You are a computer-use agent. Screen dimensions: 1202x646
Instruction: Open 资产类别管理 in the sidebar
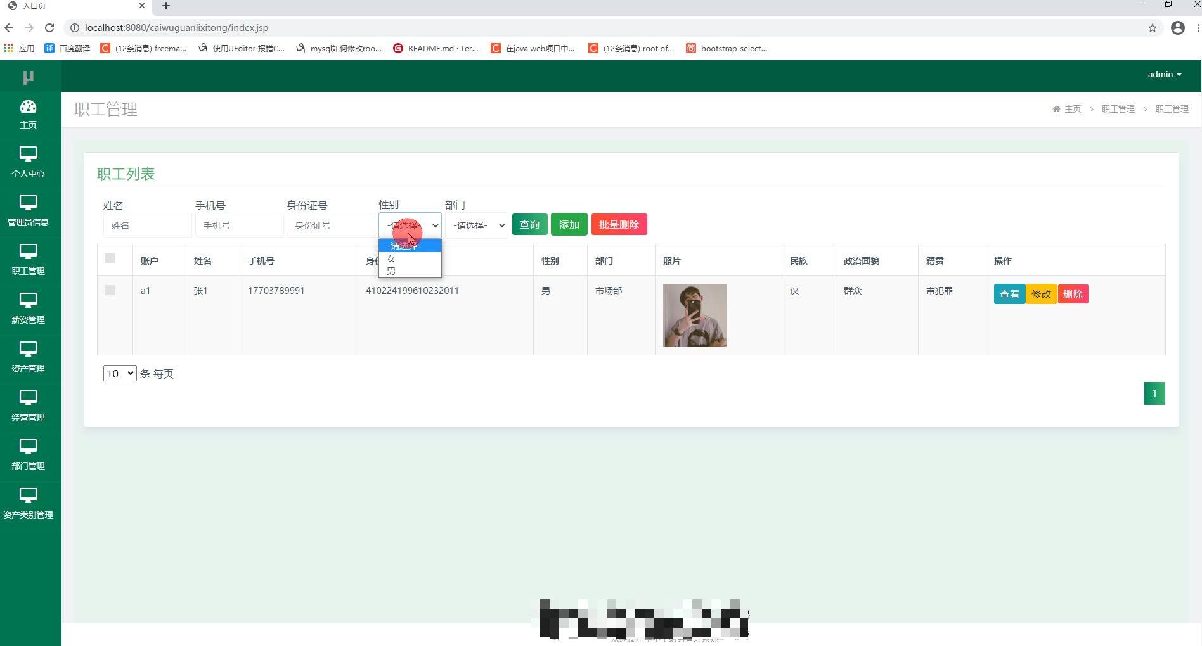pyautogui.click(x=28, y=503)
